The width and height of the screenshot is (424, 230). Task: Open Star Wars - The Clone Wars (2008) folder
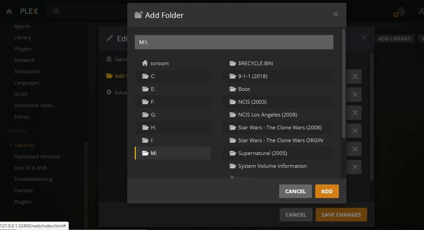point(278,128)
